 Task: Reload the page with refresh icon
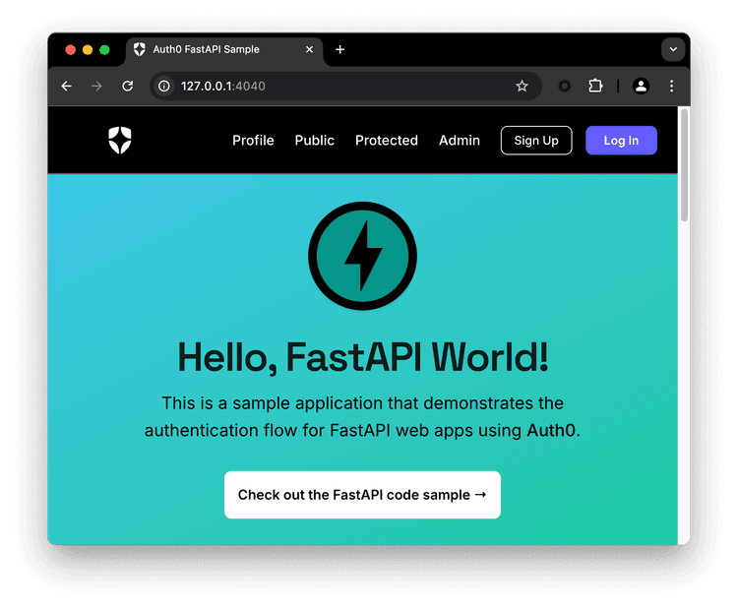128,87
